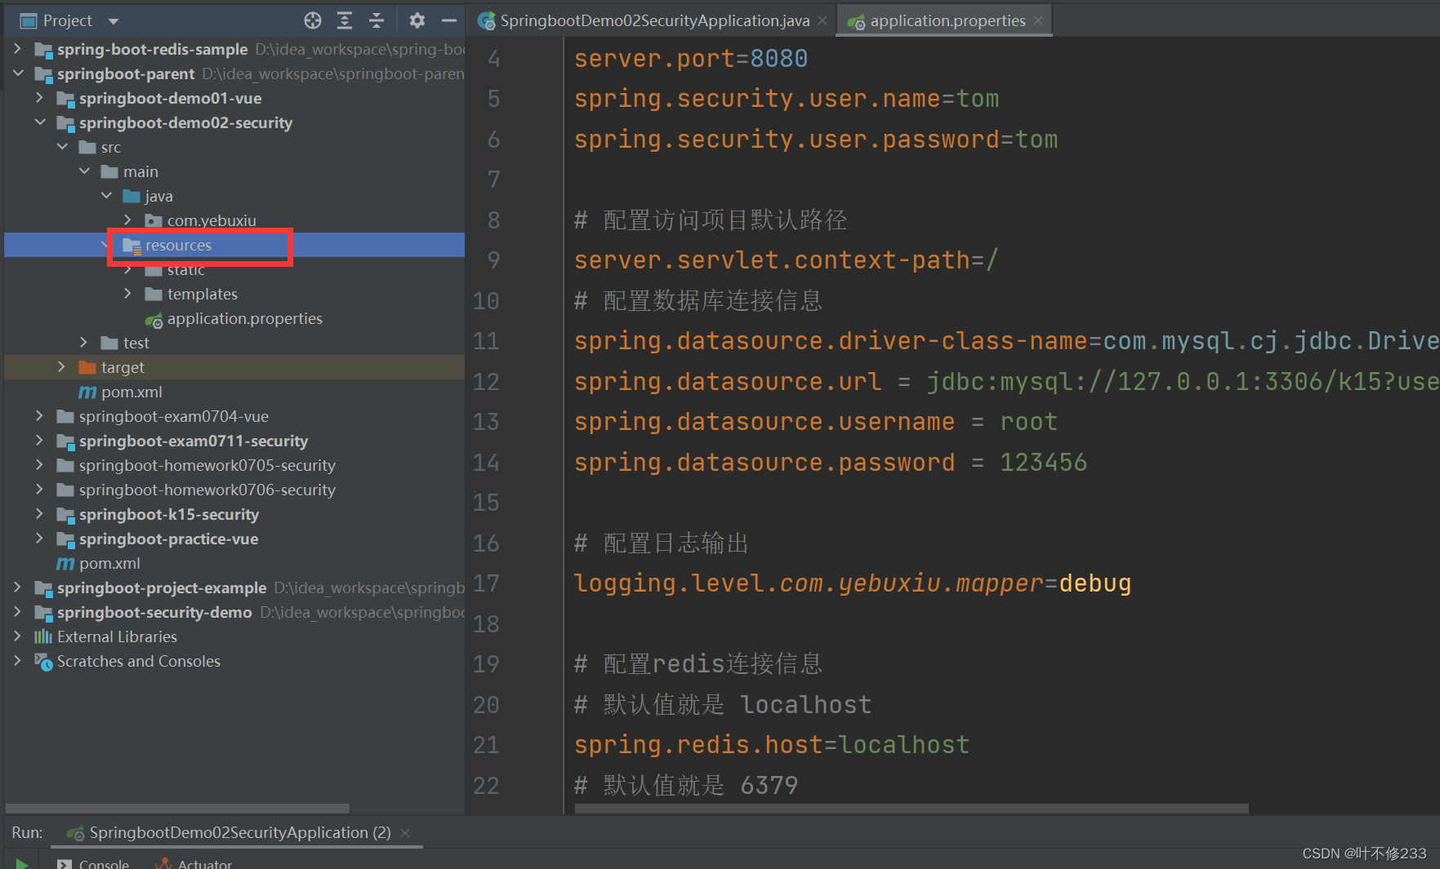
Task: Click on server.port=8080 line
Action: [x=691, y=59]
